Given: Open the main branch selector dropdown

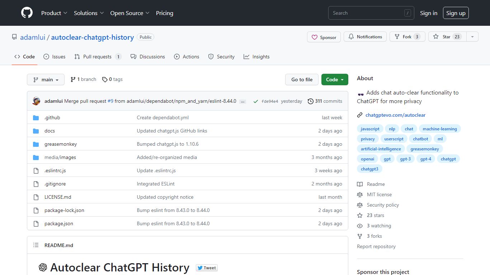Looking at the screenshot, I should [x=46, y=79].
